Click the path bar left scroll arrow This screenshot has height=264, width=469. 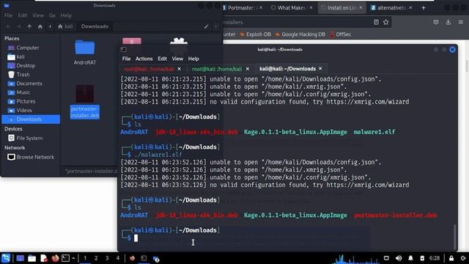[51, 26]
